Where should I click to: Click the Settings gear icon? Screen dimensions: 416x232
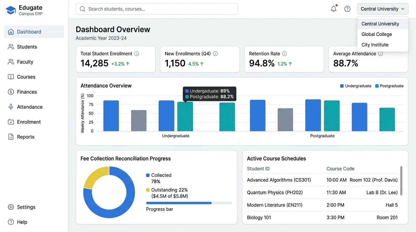point(11,207)
